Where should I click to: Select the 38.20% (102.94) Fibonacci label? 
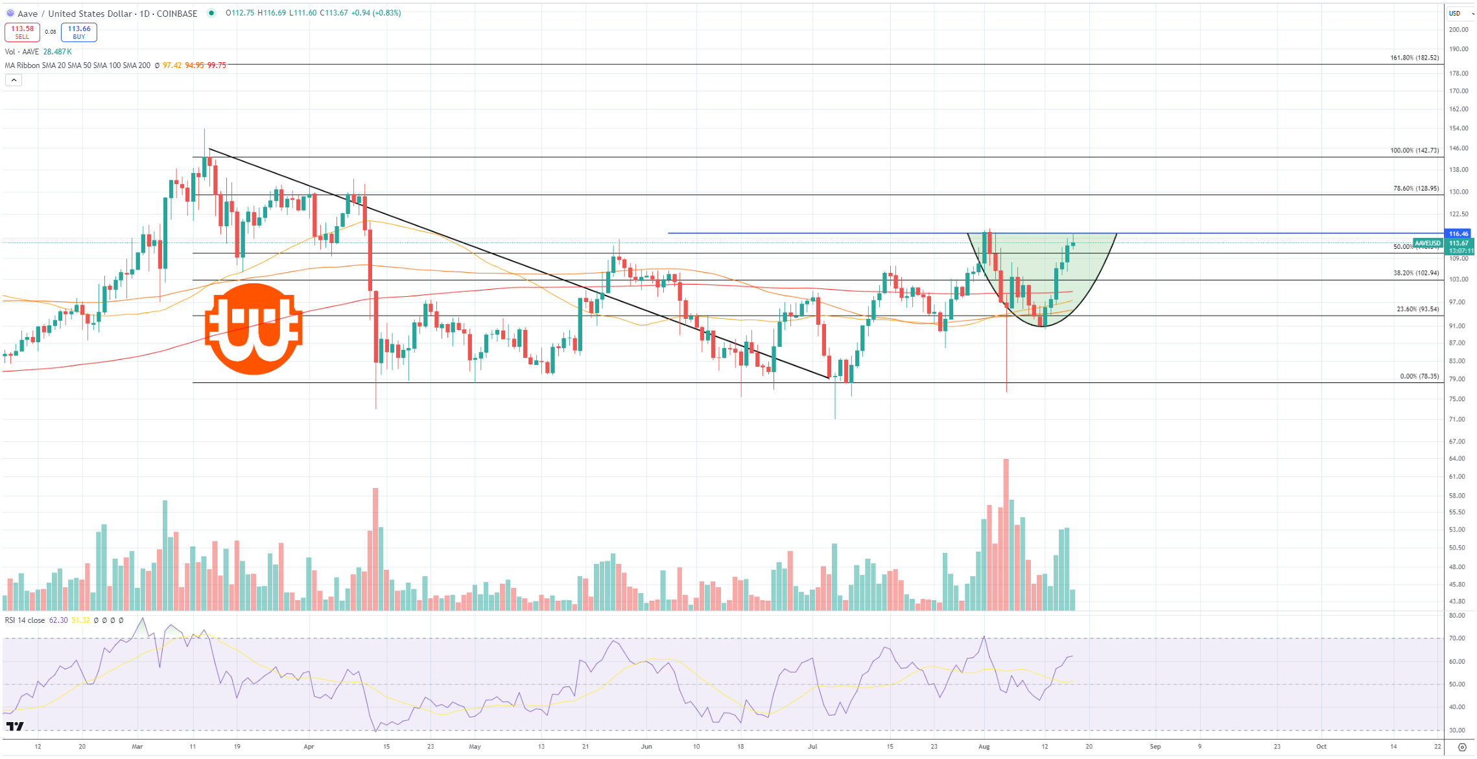1416,273
